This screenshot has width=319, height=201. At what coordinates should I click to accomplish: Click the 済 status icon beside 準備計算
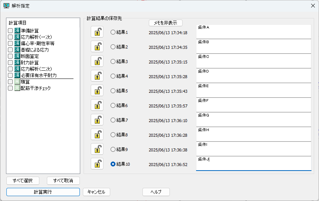(17, 31)
